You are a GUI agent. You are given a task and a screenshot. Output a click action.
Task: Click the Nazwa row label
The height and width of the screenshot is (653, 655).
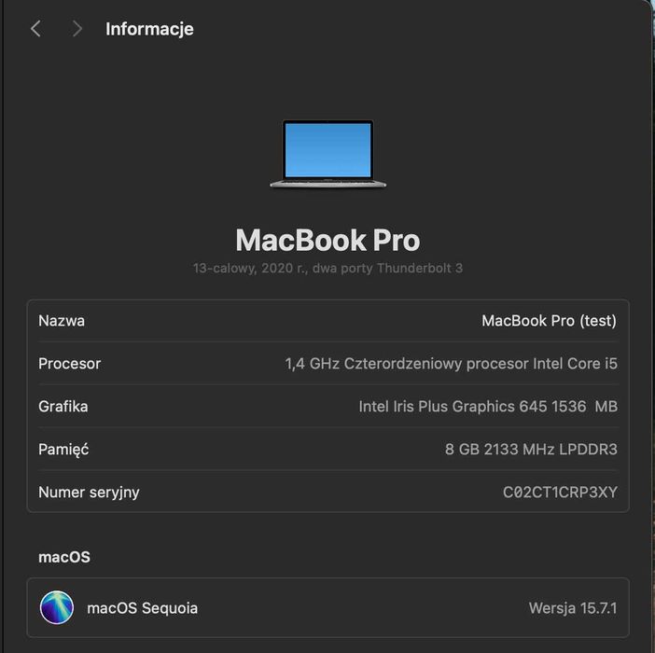62,321
